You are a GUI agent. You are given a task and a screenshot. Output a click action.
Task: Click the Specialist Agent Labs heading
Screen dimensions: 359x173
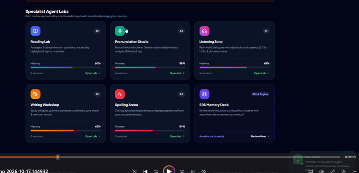[x=47, y=12]
